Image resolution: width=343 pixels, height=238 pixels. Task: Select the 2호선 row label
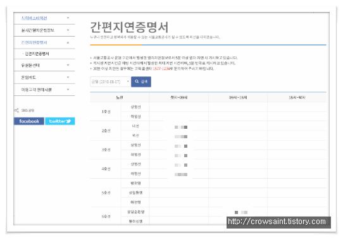[106, 131]
